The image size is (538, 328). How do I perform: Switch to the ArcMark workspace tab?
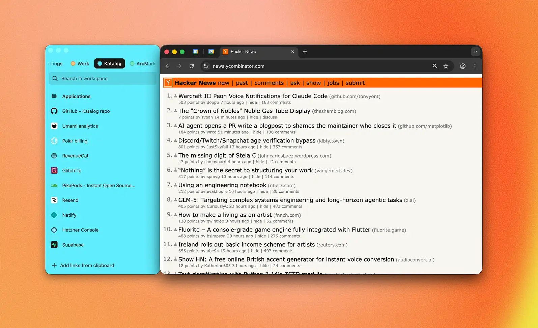(x=143, y=63)
